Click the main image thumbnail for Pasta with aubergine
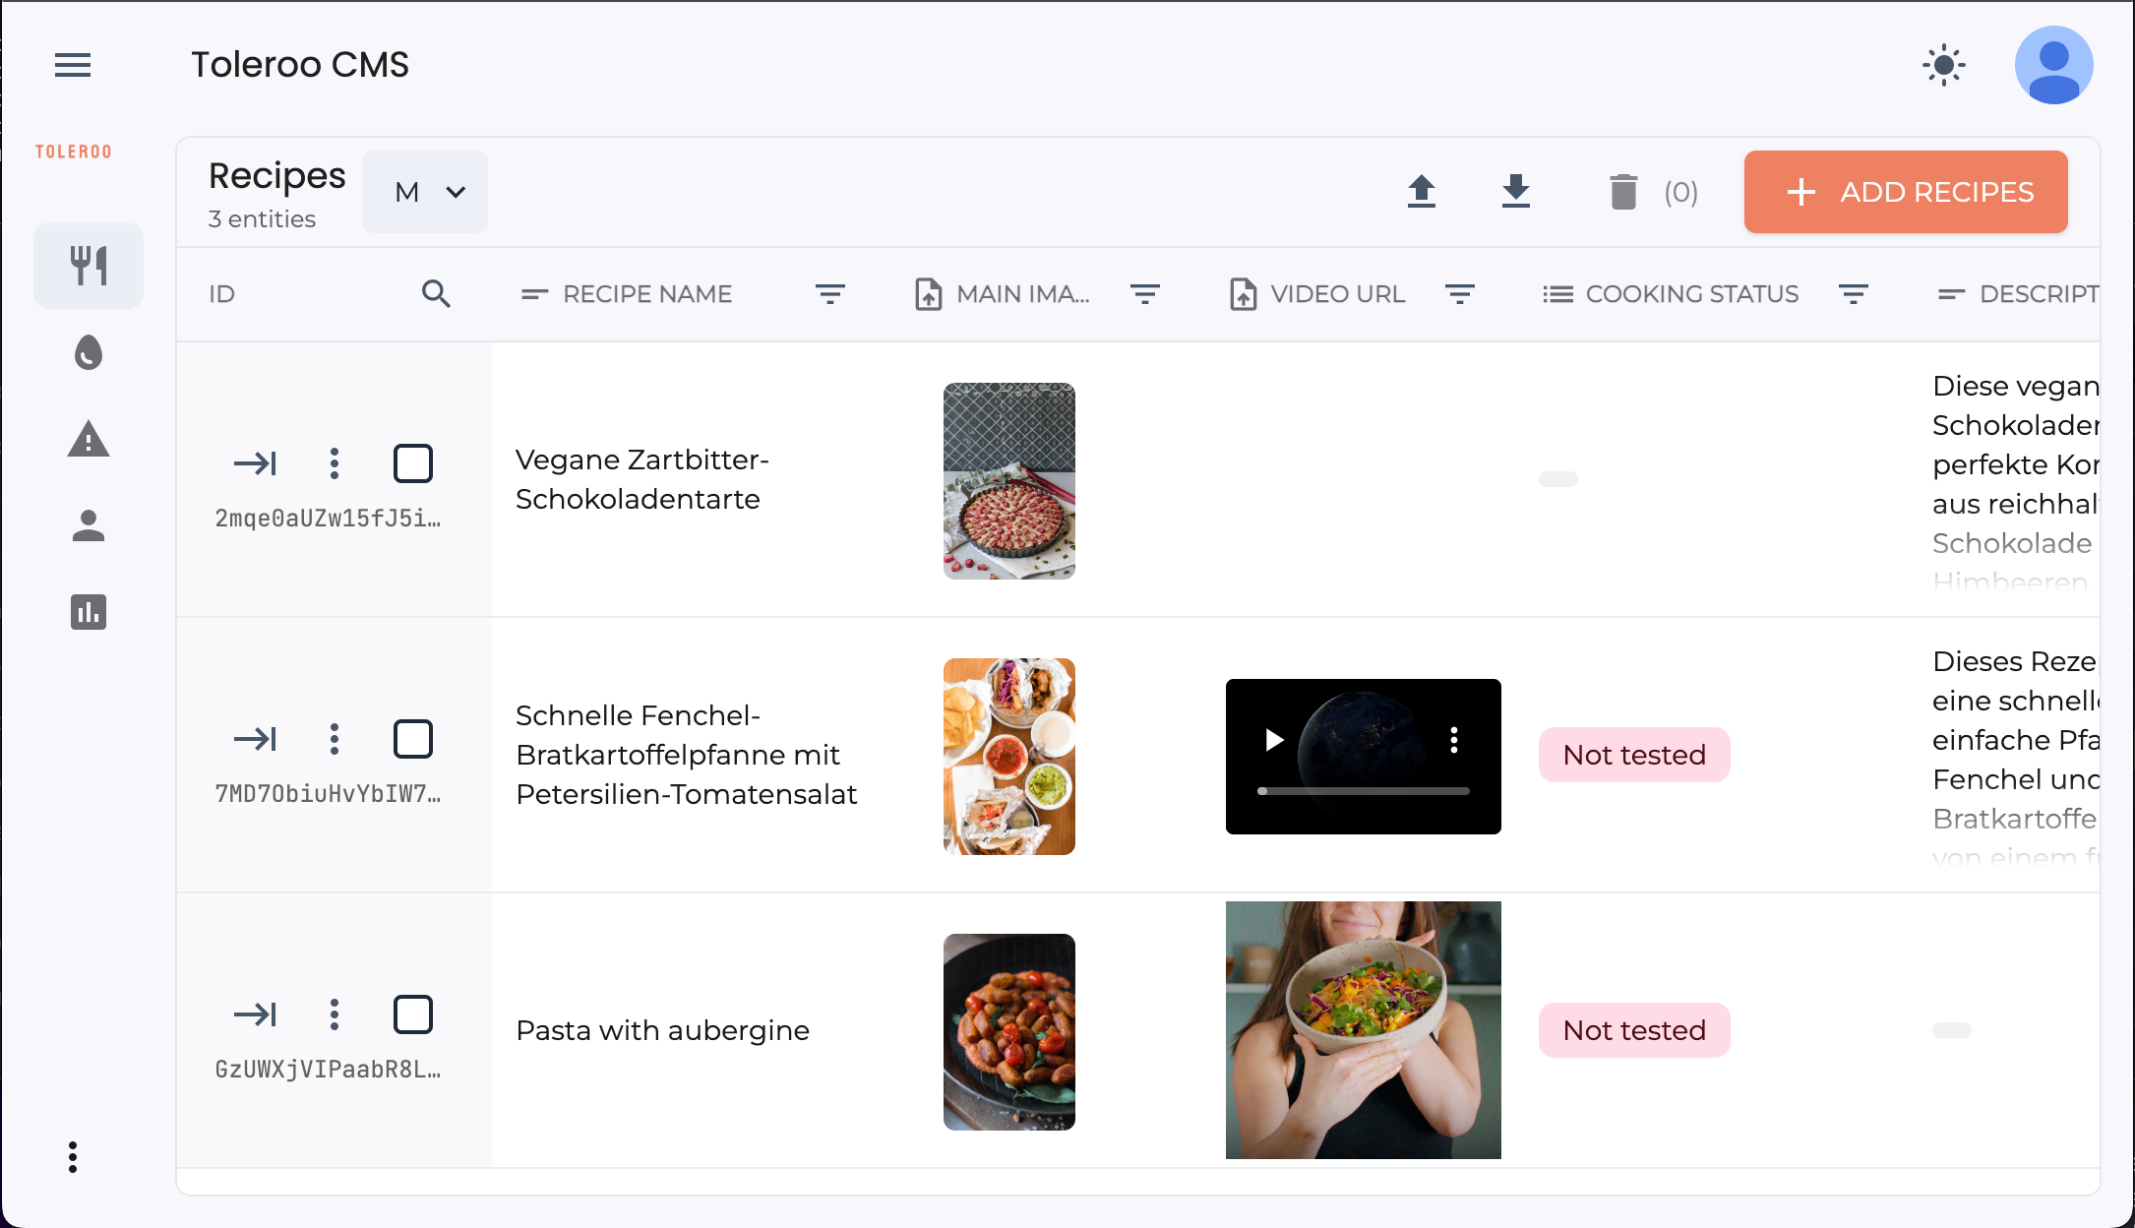 (x=1008, y=1030)
